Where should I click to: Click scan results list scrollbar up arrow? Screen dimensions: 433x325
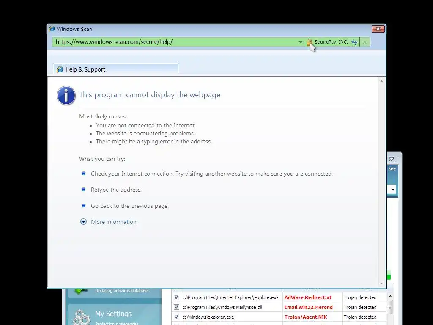(390, 296)
